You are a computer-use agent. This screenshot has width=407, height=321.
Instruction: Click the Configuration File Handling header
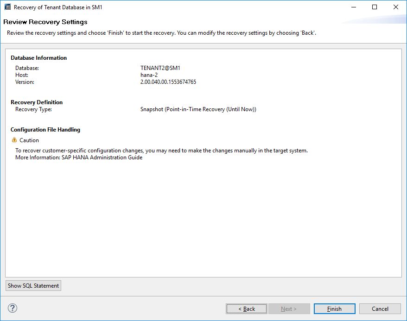45,130
